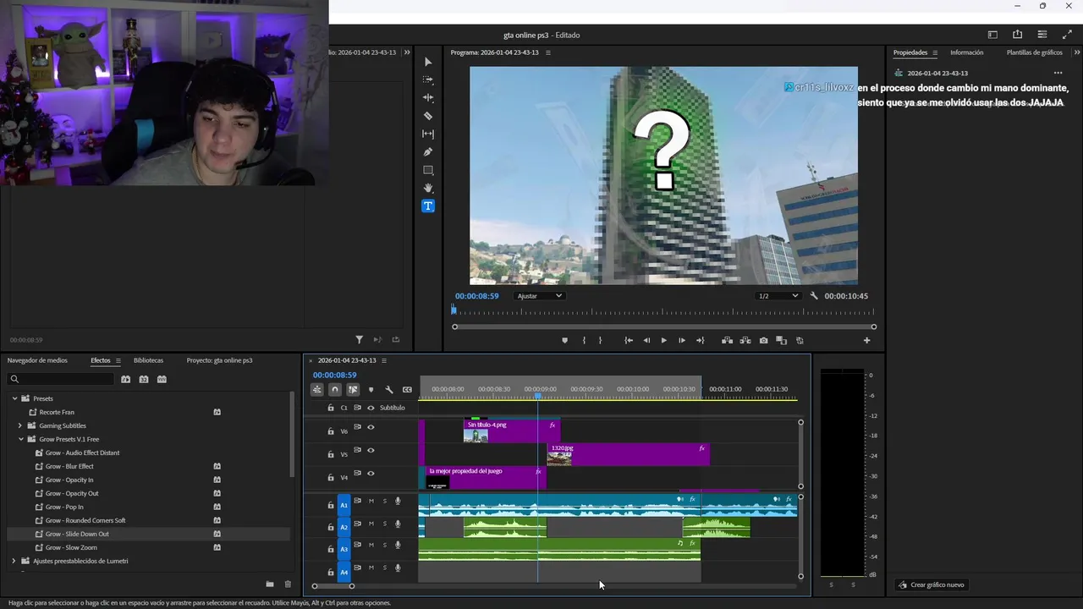Open the Proyecto: gta online ps3 tab

[x=219, y=360]
